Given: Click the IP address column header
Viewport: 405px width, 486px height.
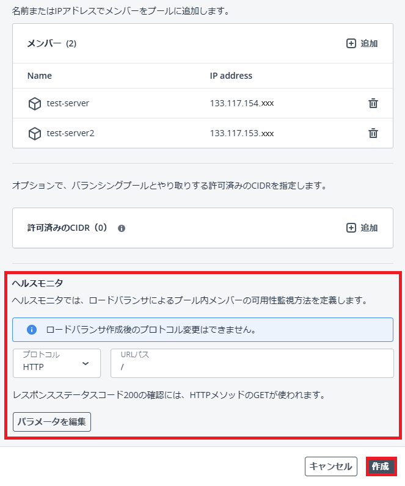Looking at the screenshot, I should tap(231, 76).
